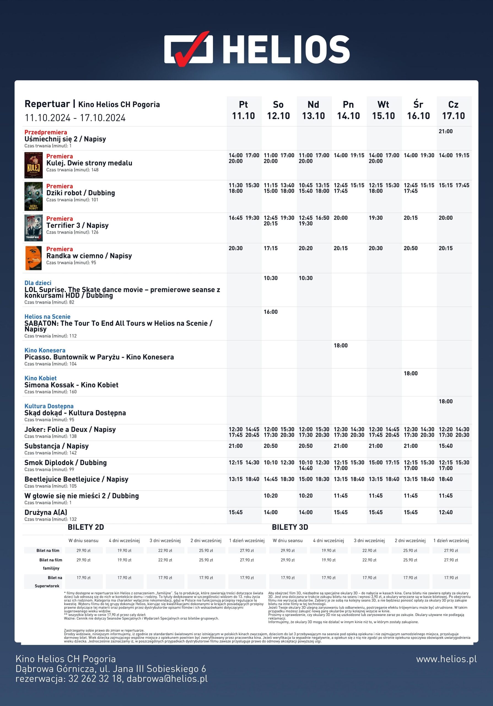Image resolution: width=493 pixels, height=706 pixels.
Task: Open the Kulej movie poster thumbnail
Action: 33,165
